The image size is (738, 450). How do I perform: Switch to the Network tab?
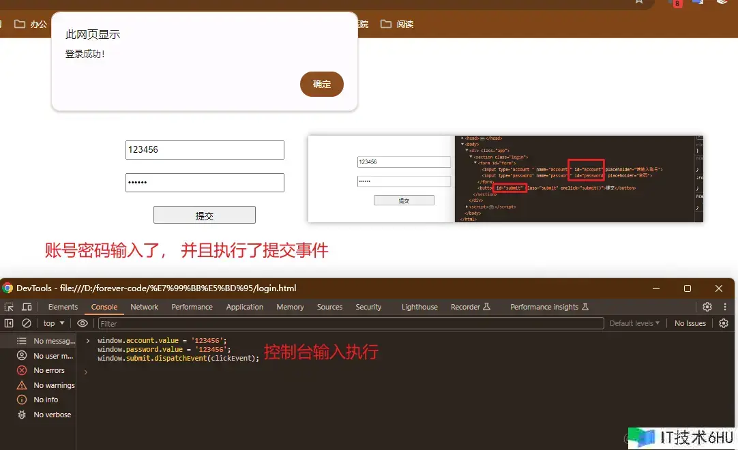point(144,307)
